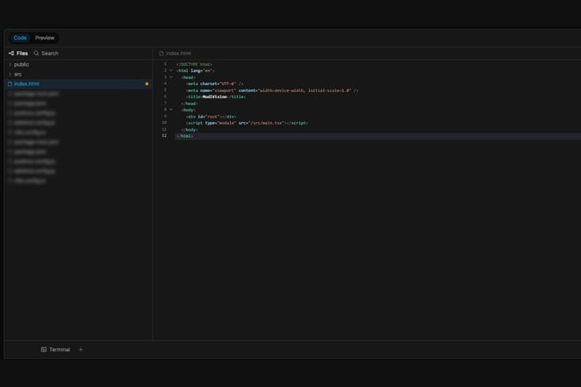Click line number 10 in the gutter

pyautogui.click(x=164, y=123)
